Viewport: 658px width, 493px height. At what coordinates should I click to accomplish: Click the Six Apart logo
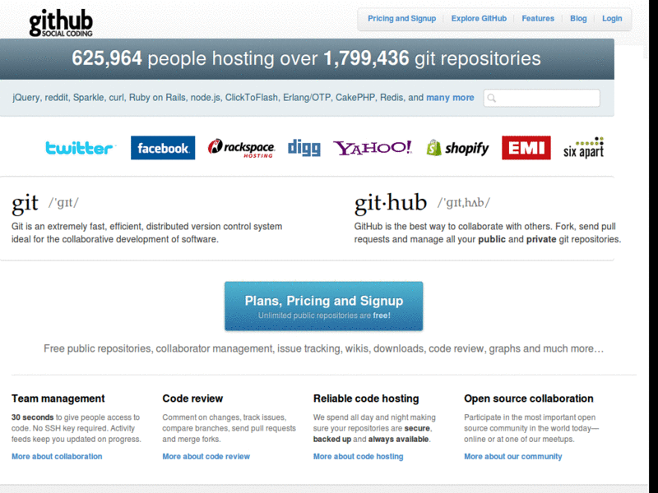[x=583, y=148]
